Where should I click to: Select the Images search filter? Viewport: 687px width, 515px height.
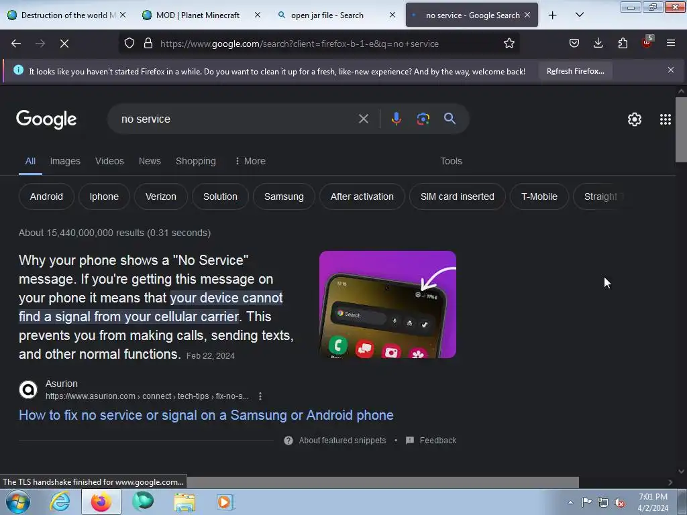click(x=65, y=161)
